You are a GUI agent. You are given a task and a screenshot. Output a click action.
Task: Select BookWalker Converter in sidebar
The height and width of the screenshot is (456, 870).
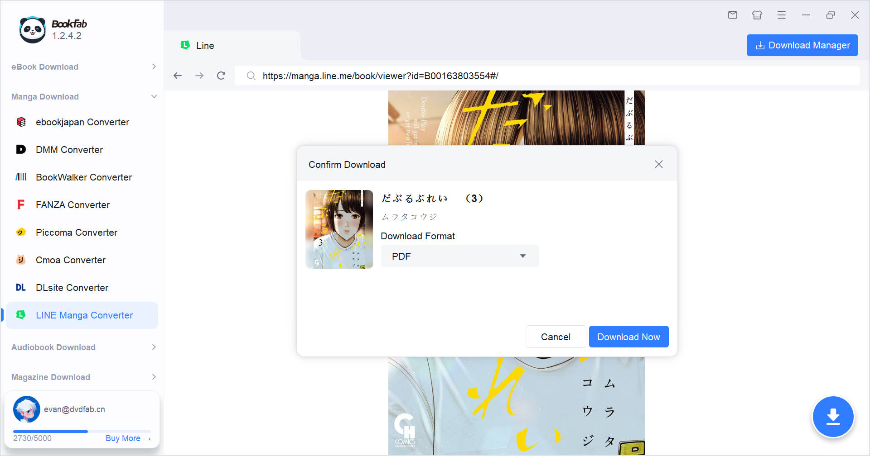(x=82, y=177)
